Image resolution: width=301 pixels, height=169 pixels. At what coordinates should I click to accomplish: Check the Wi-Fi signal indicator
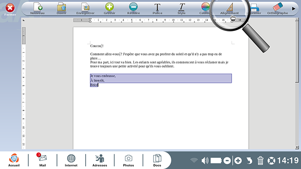point(194,160)
